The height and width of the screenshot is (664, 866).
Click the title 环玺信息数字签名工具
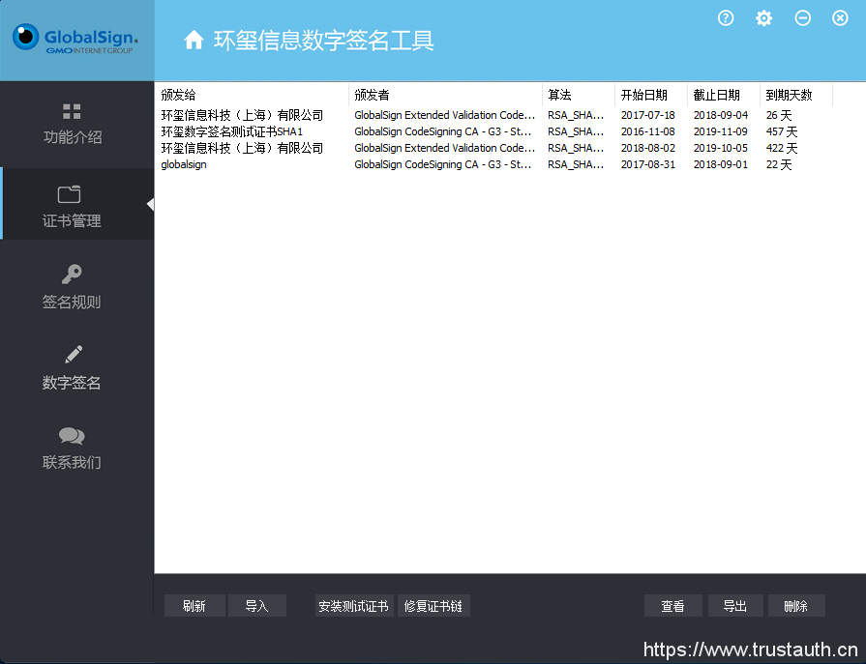323,41
